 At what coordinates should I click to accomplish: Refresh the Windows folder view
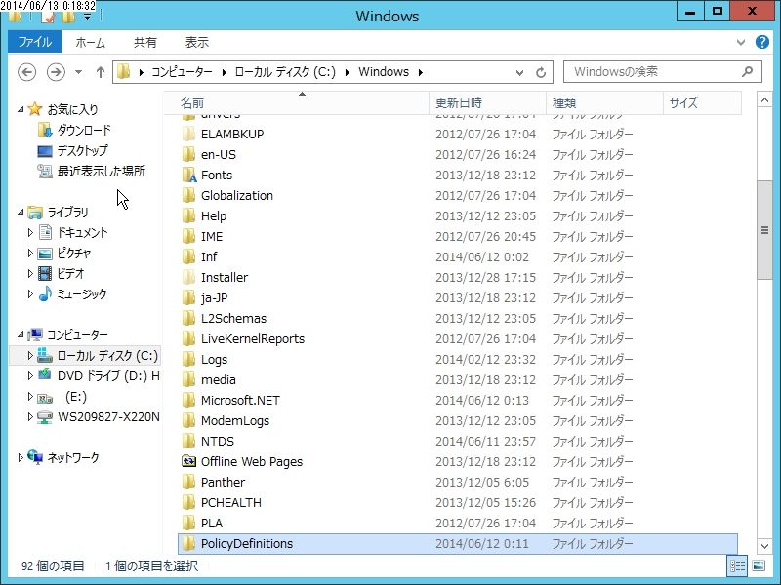pyautogui.click(x=541, y=72)
